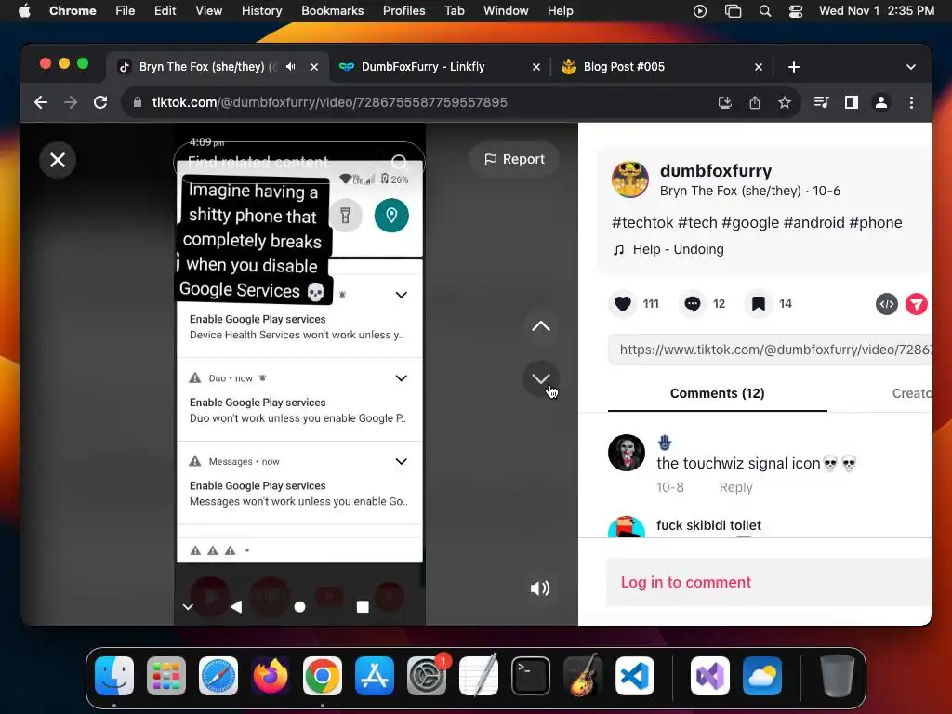Open Chrome profile icon
This screenshot has width=952, height=714.
pos(881,102)
